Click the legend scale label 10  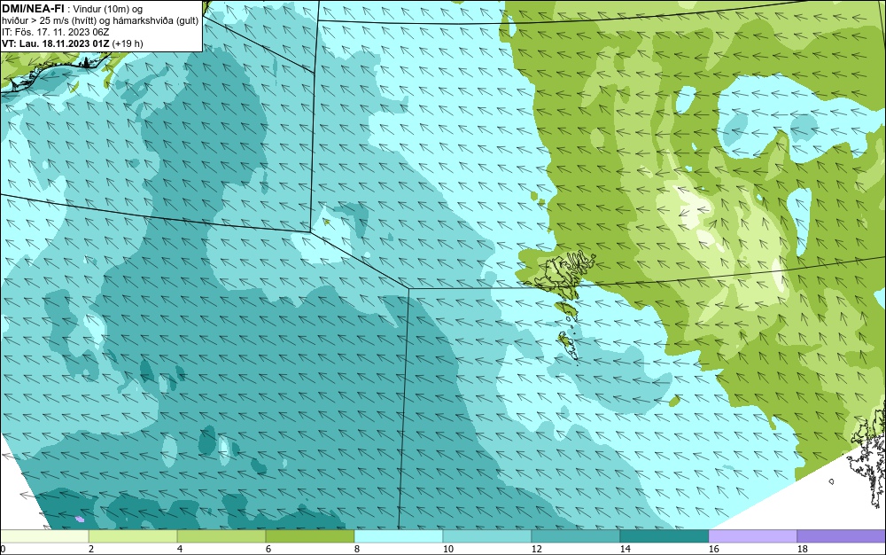click(x=447, y=549)
